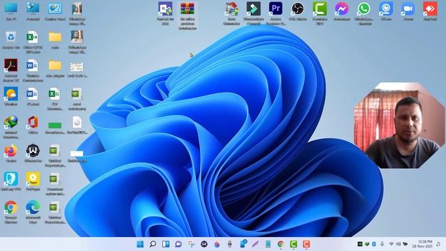Viewport: 446px width, 251px height.
Task: Launch Firefox from the desktop
Action: point(11,153)
